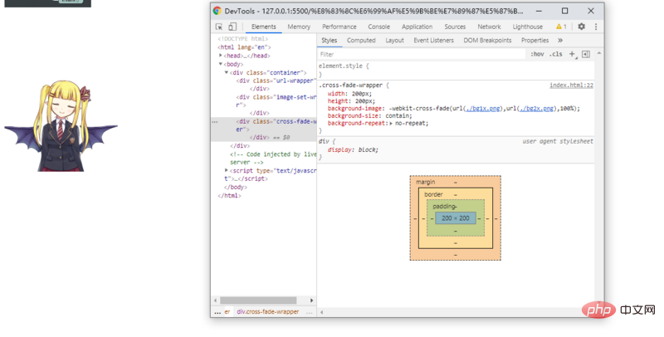Expand the background-repeat shorthand arrow

pos(390,123)
